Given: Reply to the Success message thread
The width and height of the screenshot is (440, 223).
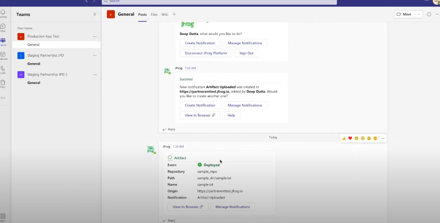Looking at the screenshot, I should pyautogui.click(x=169, y=130).
